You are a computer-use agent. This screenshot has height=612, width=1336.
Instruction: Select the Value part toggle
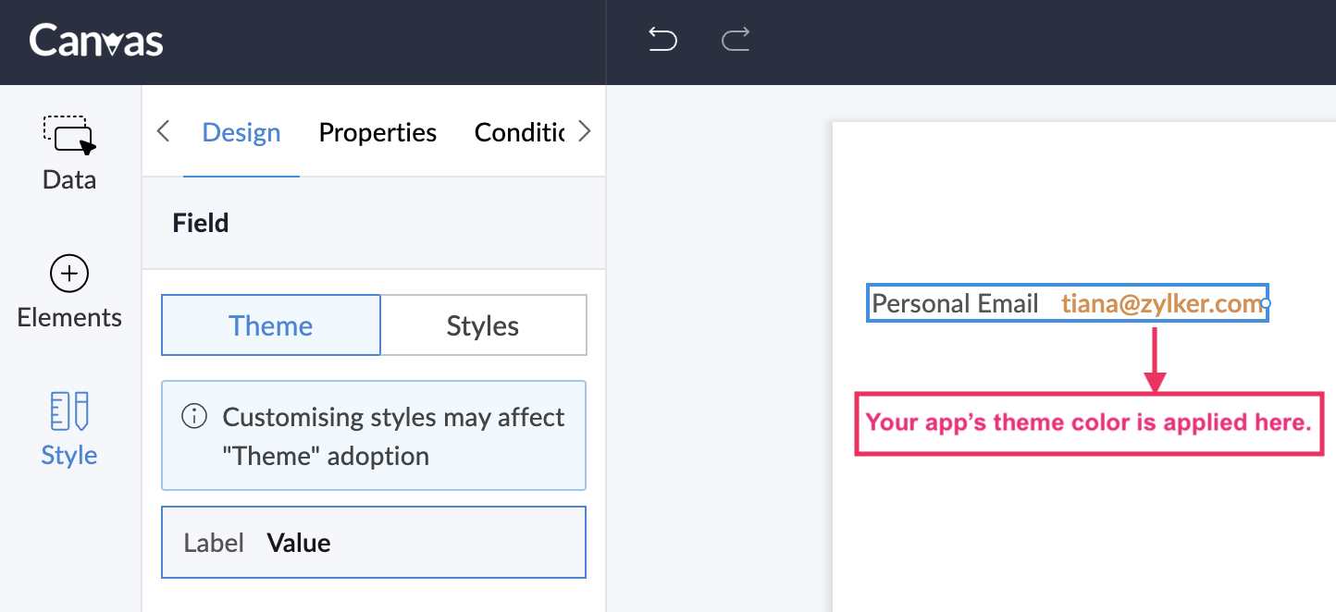point(299,543)
